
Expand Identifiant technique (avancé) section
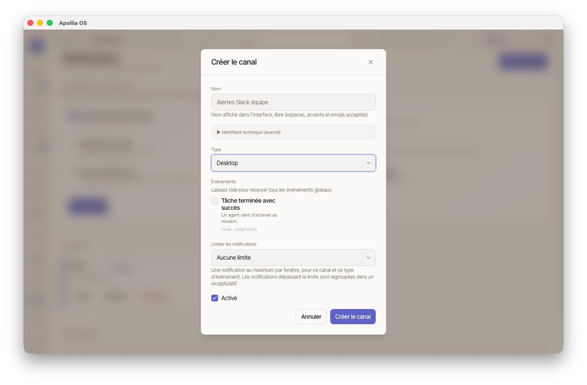(293, 132)
